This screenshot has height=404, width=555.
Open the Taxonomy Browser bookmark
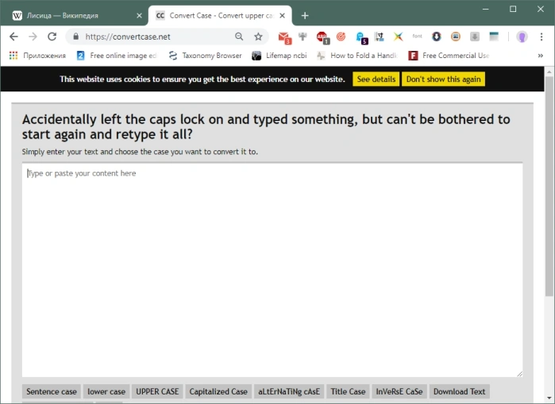point(206,56)
